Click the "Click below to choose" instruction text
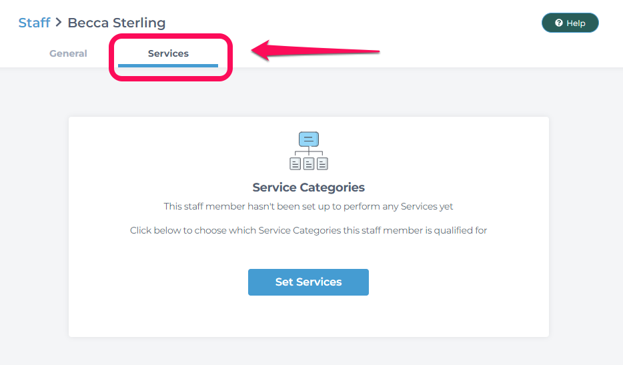 pos(308,231)
